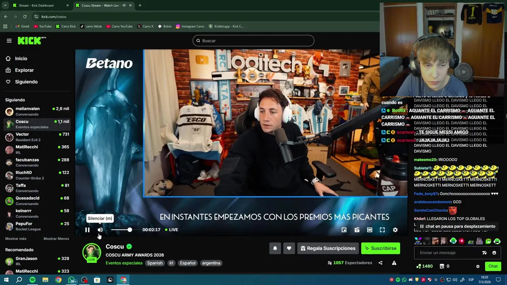Share the stream via share icon
507x285 pixels.
pos(380,263)
